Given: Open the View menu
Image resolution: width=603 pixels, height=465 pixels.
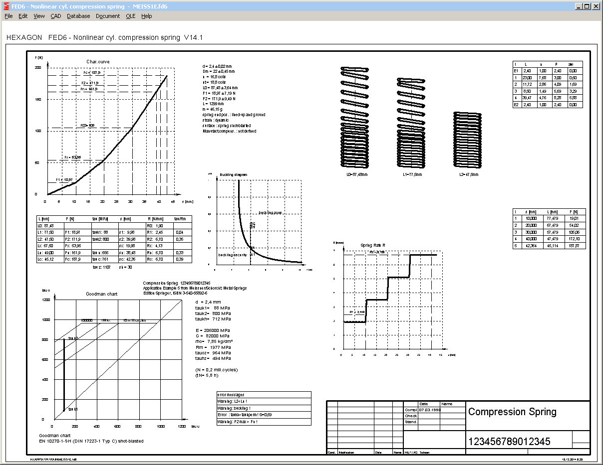Looking at the screenshot, I should pos(39,16).
